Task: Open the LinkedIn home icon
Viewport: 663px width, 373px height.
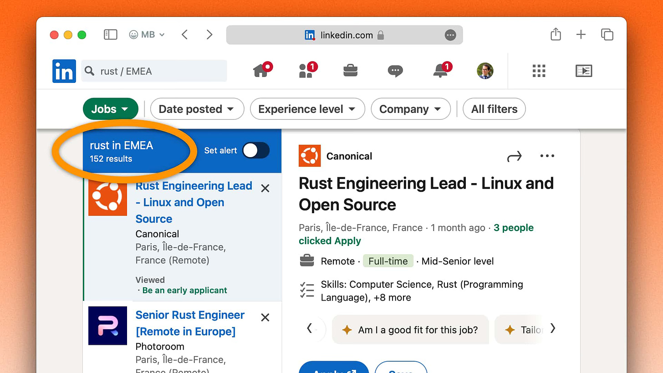Action: click(261, 70)
